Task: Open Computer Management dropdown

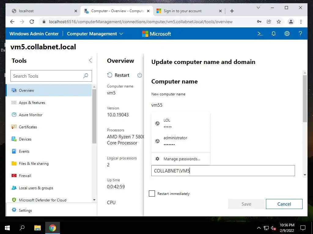Action: (95, 34)
